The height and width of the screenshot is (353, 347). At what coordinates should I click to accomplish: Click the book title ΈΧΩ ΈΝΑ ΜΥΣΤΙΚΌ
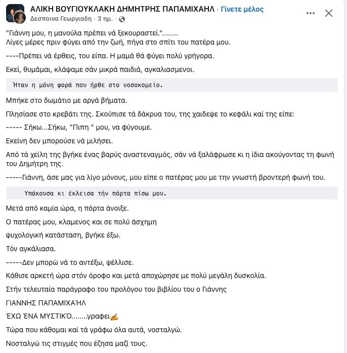[x=39, y=316]
